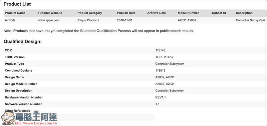Click the Model Number column header

[x=188, y=13]
